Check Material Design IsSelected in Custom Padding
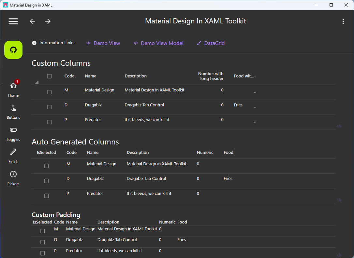This screenshot has width=354, height=258. pyautogui.click(x=42, y=231)
